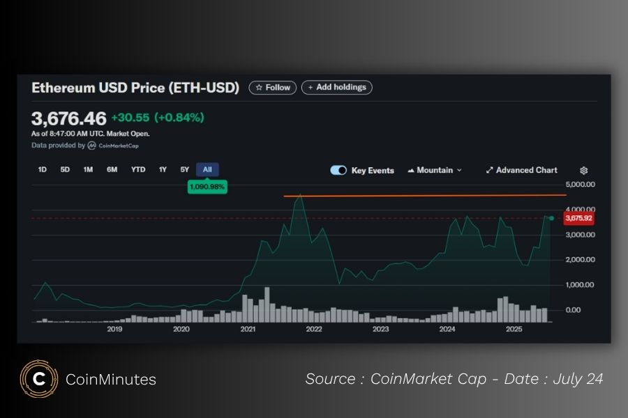
Task: Click the 2019 year axis label
Action: [x=114, y=330]
